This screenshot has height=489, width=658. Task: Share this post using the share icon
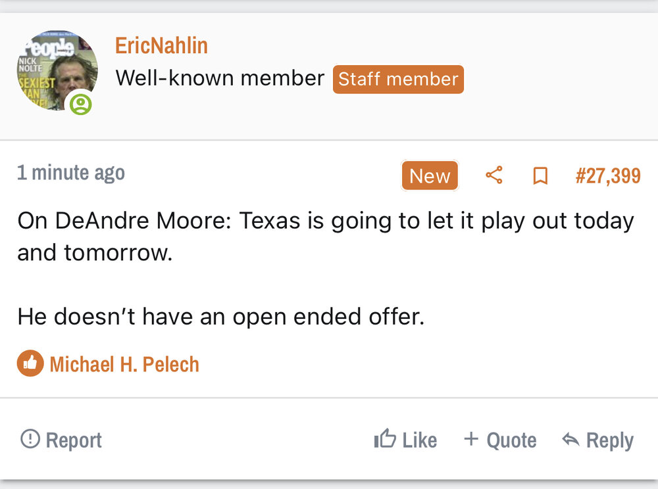point(494,175)
